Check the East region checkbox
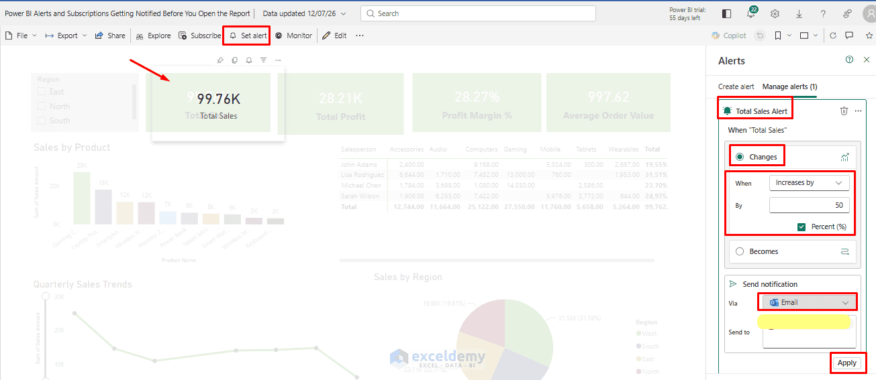The image size is (876, 380). click(x=42, y=92)
